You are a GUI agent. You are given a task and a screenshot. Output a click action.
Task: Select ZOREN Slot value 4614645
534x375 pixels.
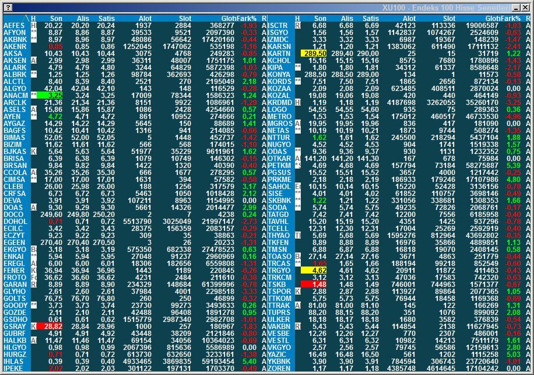tap(441, 368)
